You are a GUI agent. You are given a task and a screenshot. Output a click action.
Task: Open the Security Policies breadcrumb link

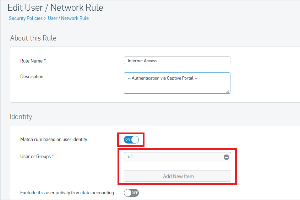pyautogui.click(x=26, y=18)
